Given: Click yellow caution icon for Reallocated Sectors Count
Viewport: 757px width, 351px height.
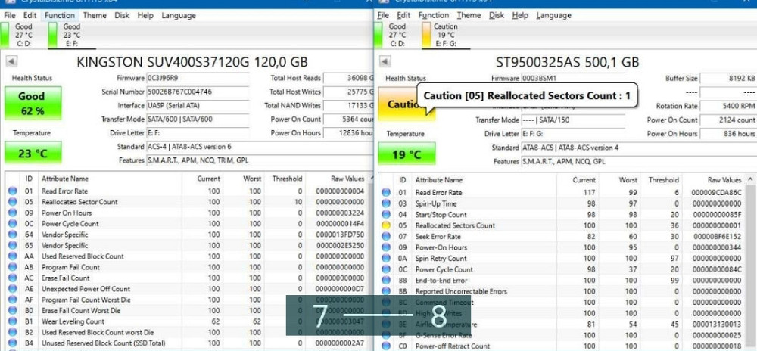Looking at the screenshot, I should [x=386, y=225].
